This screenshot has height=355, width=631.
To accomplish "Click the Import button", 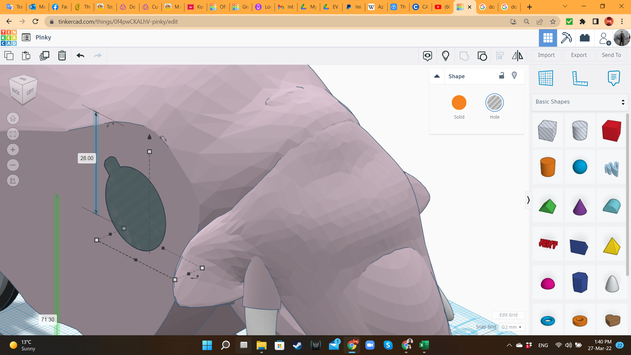I will (x=546, y=55).
